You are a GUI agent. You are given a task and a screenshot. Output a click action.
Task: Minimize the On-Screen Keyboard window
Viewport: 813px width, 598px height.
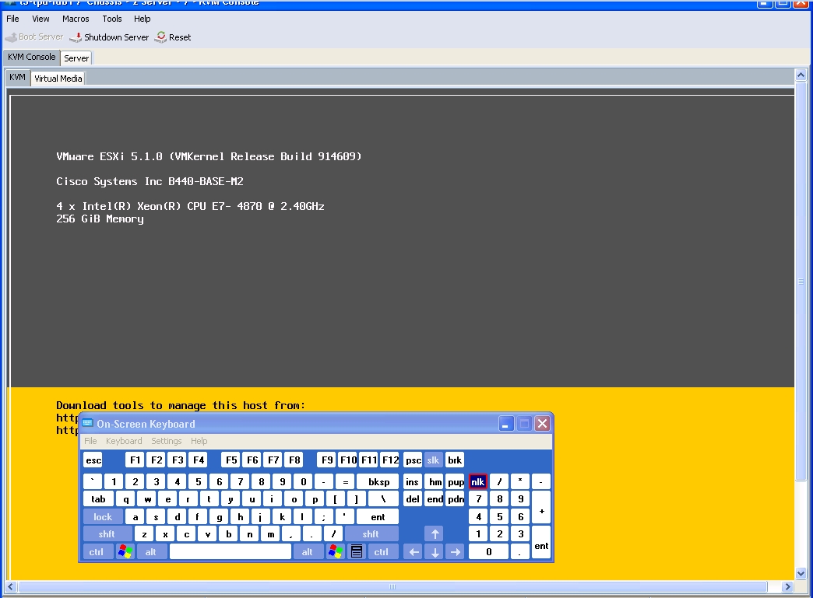point(506,424)
